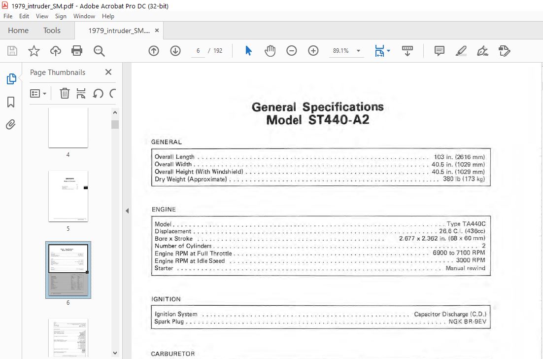Open the Window menu
543x359 pixels.
point(84,16)
